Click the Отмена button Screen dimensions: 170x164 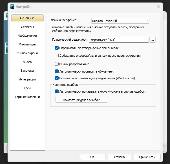tap(119, 157)
